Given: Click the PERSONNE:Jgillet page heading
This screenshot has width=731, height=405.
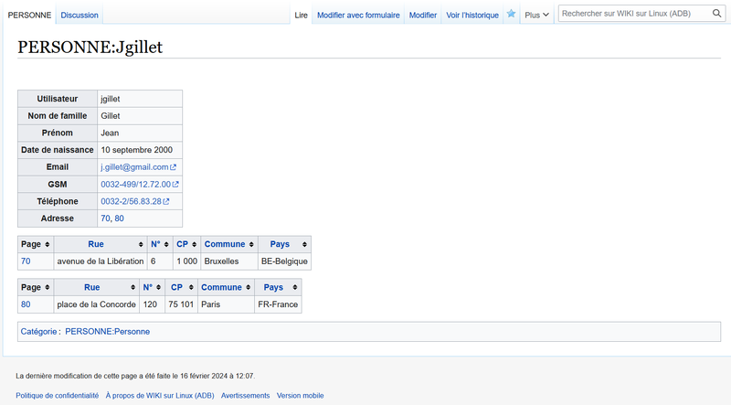Looking at the screenshot, I should pyautogui.click(x=90, y=48).
